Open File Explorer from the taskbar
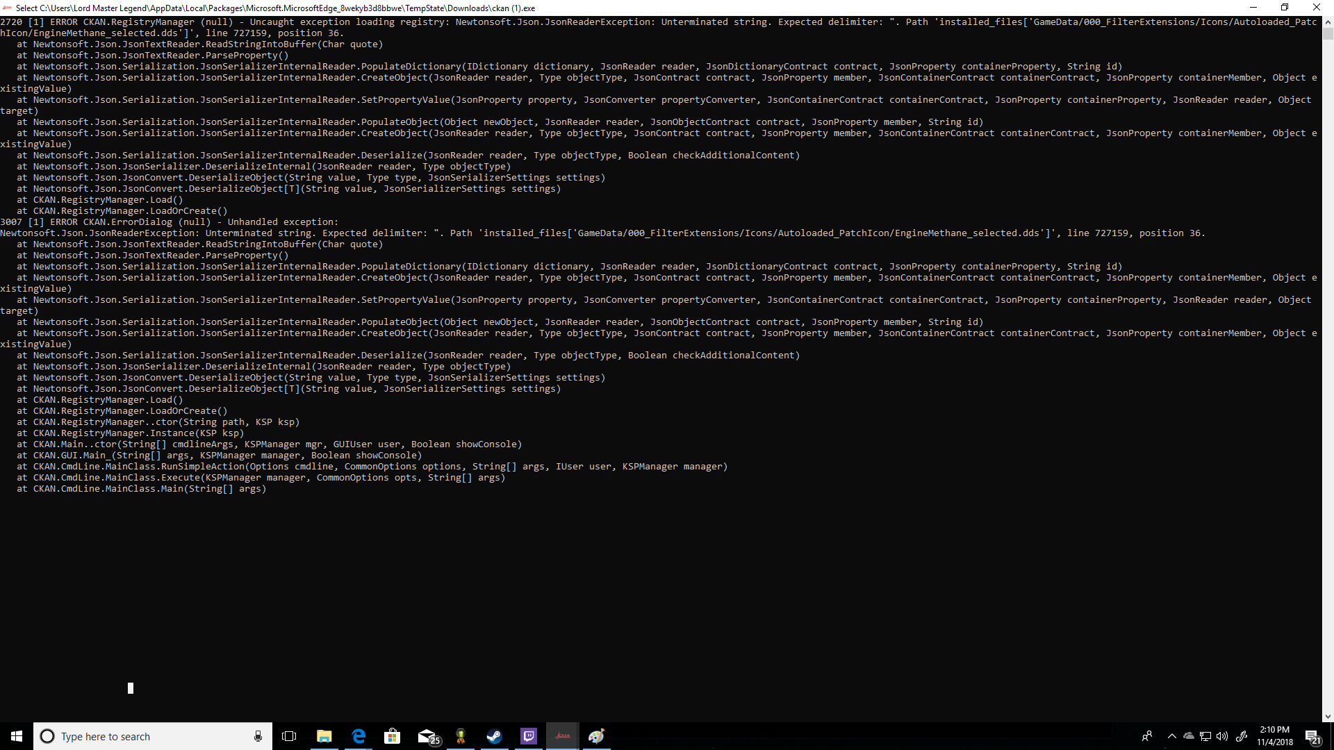 pyautogui.click(x=324, y=736)
